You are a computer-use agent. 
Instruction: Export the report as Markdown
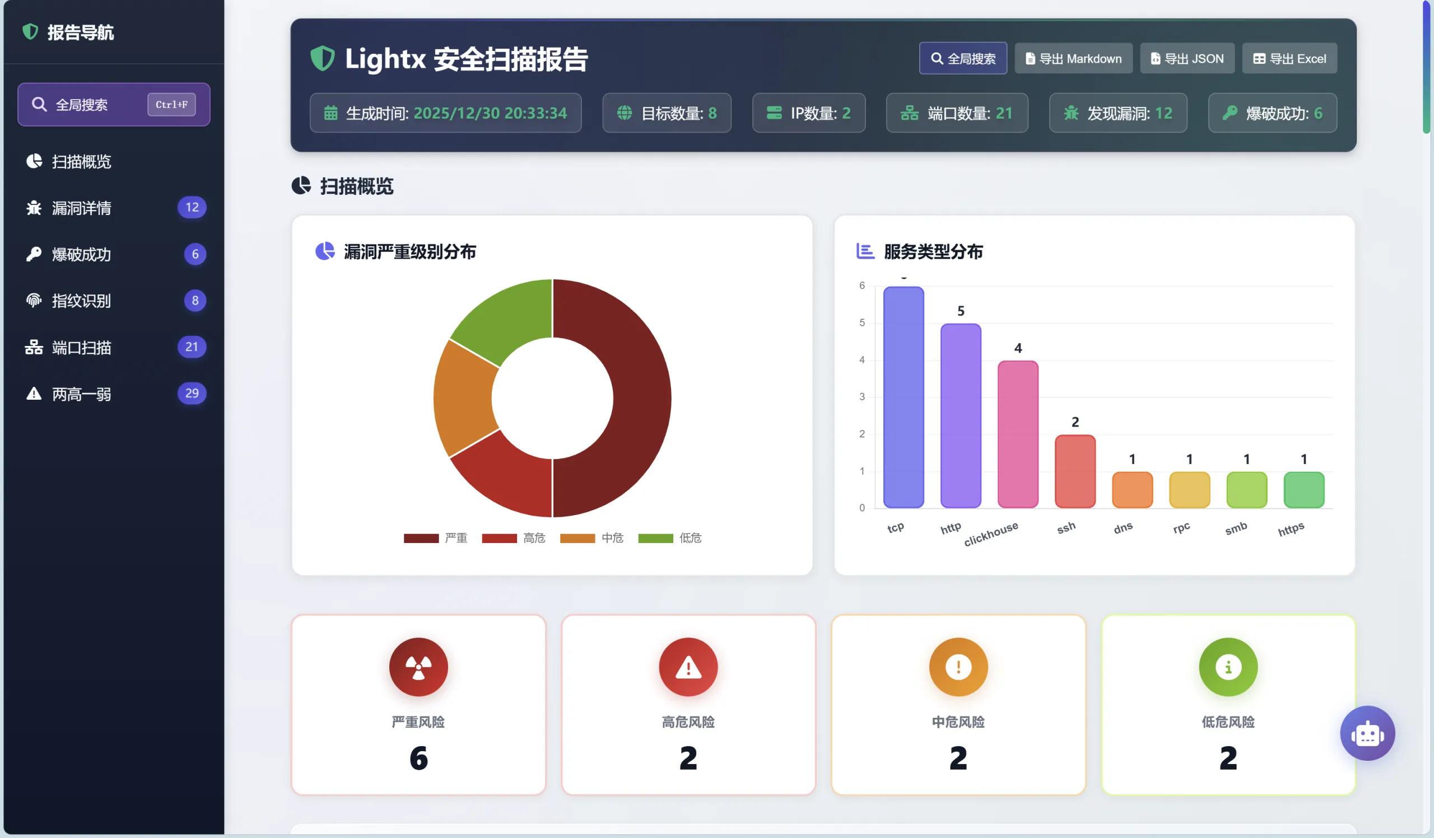(1073, 58)
